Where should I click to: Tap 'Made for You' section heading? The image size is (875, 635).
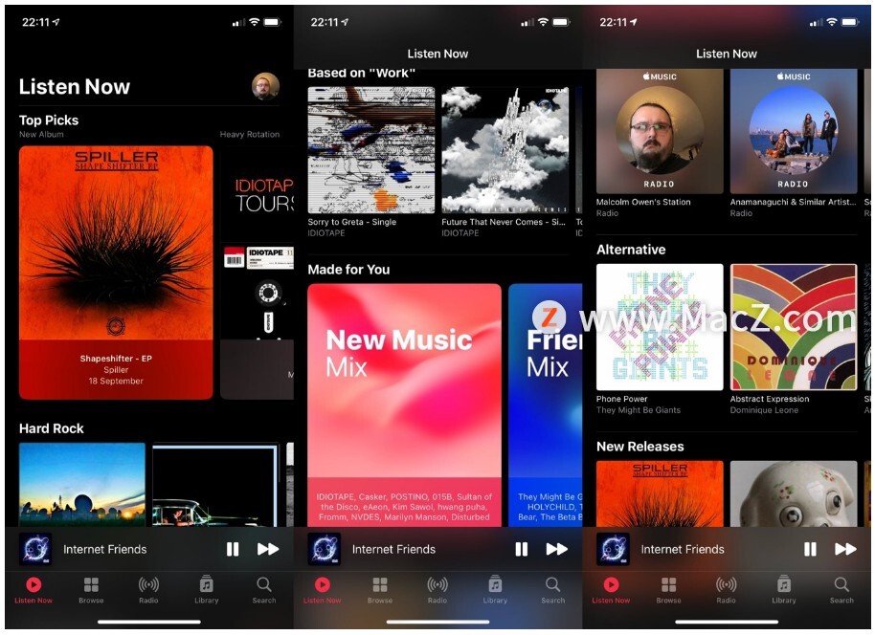tap(348, 270)
